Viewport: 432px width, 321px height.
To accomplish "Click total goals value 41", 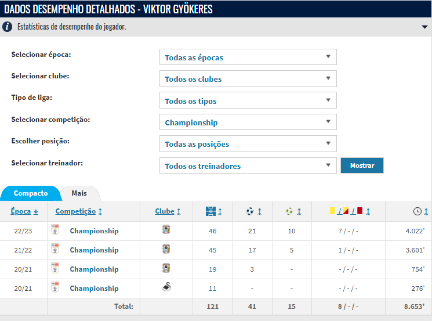I will click(x=252, y=306).
